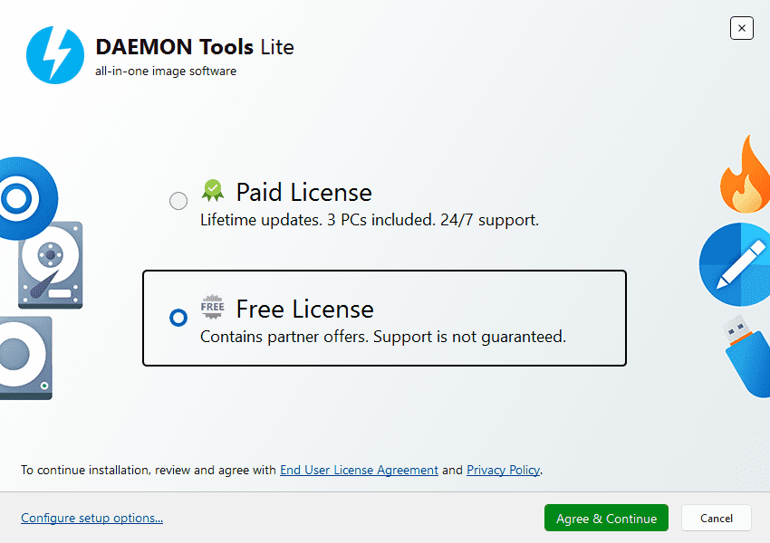Click the Paid License heading text
Viewport: 770px width, 543px height.
click(303, 192)
